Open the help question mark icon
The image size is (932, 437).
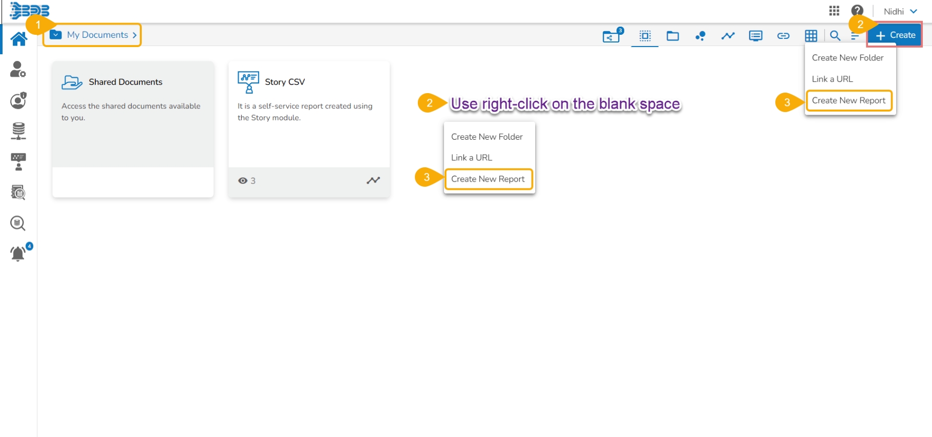click(x=857, y=11)
